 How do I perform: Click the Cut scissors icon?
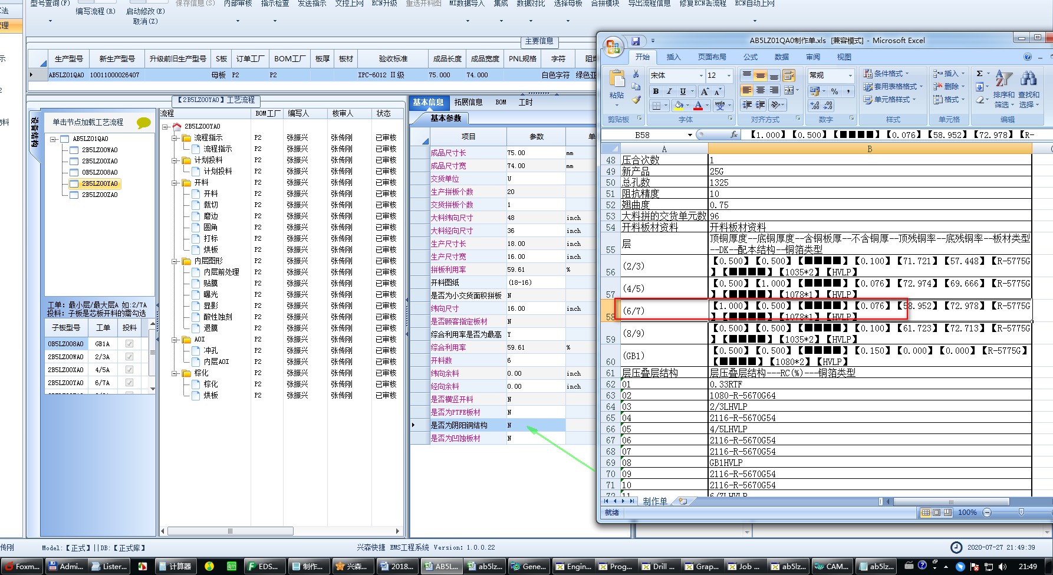636,74
